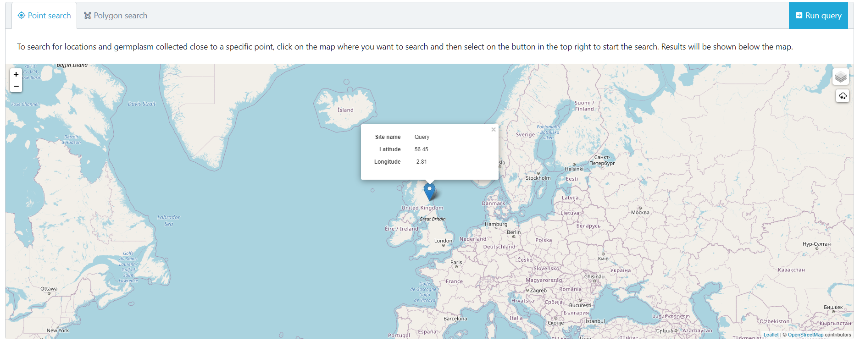Click Stockholm on the map

tap(538, 178)
